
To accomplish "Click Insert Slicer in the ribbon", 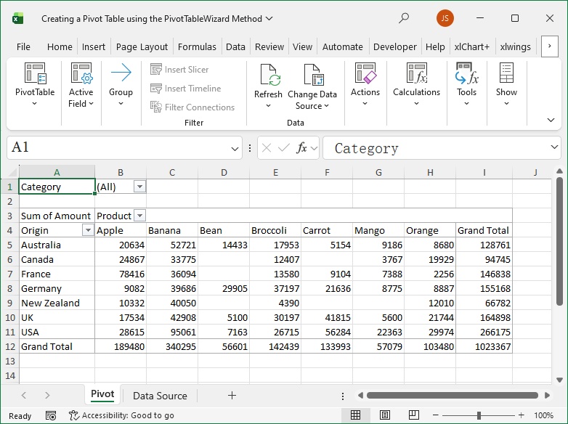I will click(179, 70).
